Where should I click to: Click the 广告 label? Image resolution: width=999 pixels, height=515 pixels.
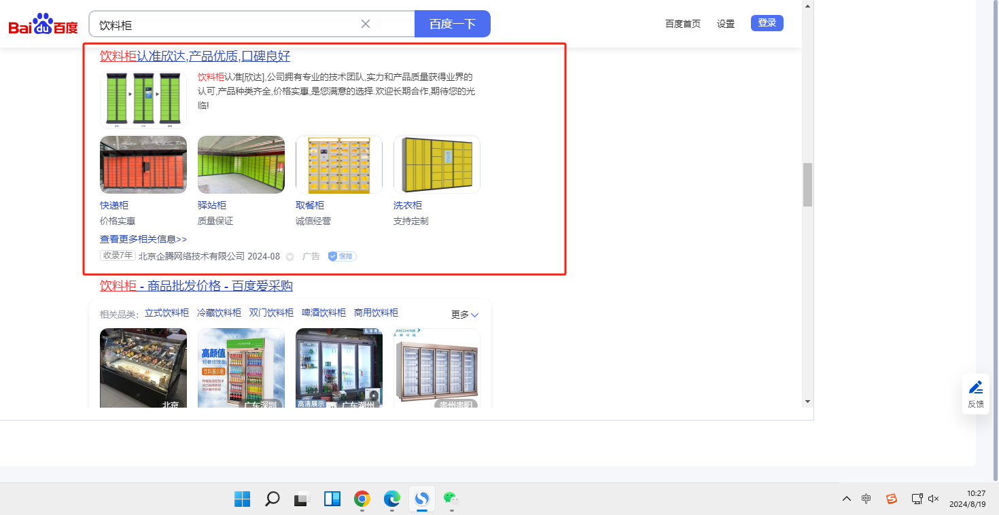coord(311,256)
